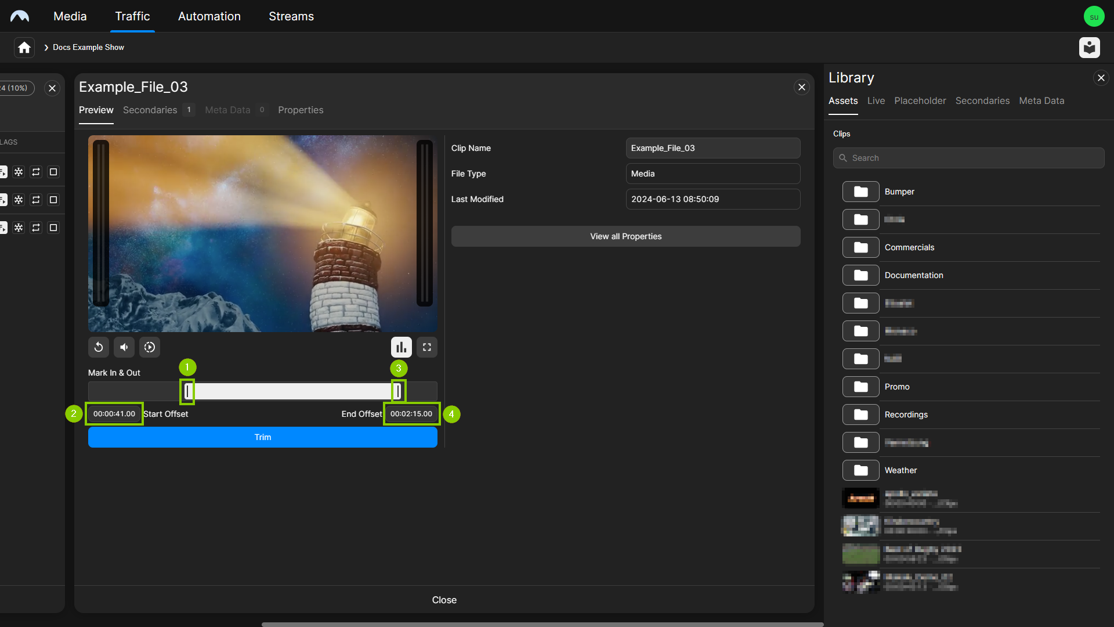Toggle the loop flag in second row
Viewport: 1114px width, 627px height.
(36, 200)
